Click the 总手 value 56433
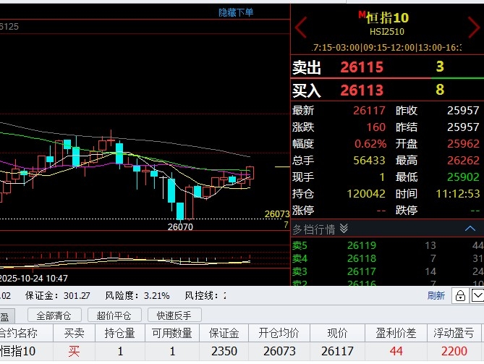The height and width of the screenshot is (364, 484). 369,161
